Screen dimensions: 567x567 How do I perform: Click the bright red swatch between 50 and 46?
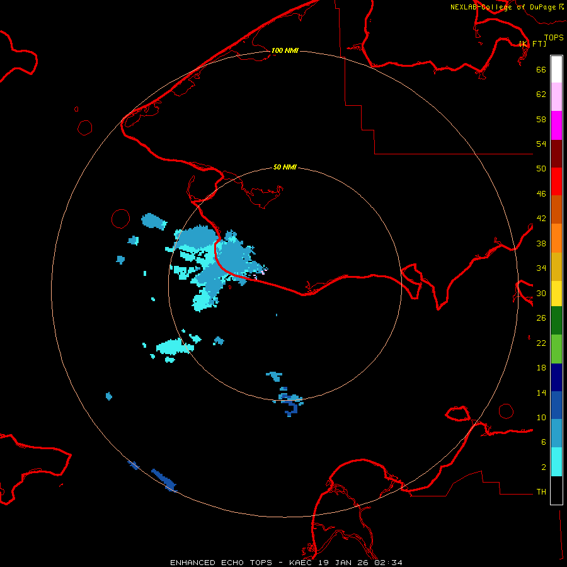pos(556,181)
